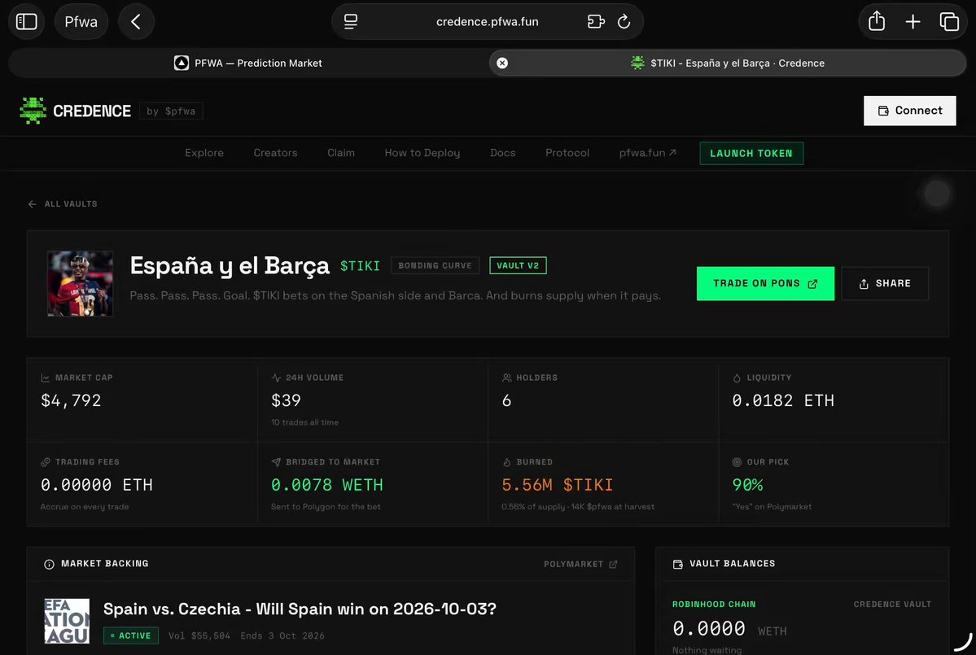Click the Market Cap value $4,792
This screenshot has height=655, width=976.
[x=71, y=400]
